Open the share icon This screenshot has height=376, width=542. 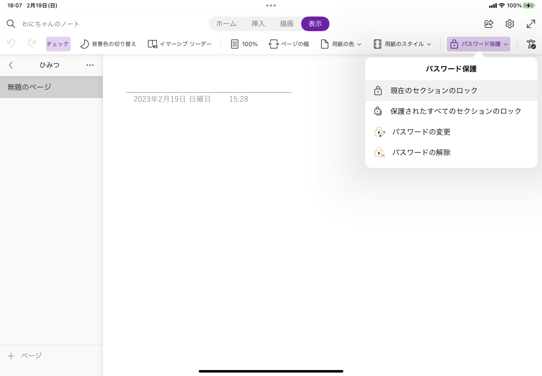coord(489,24)
